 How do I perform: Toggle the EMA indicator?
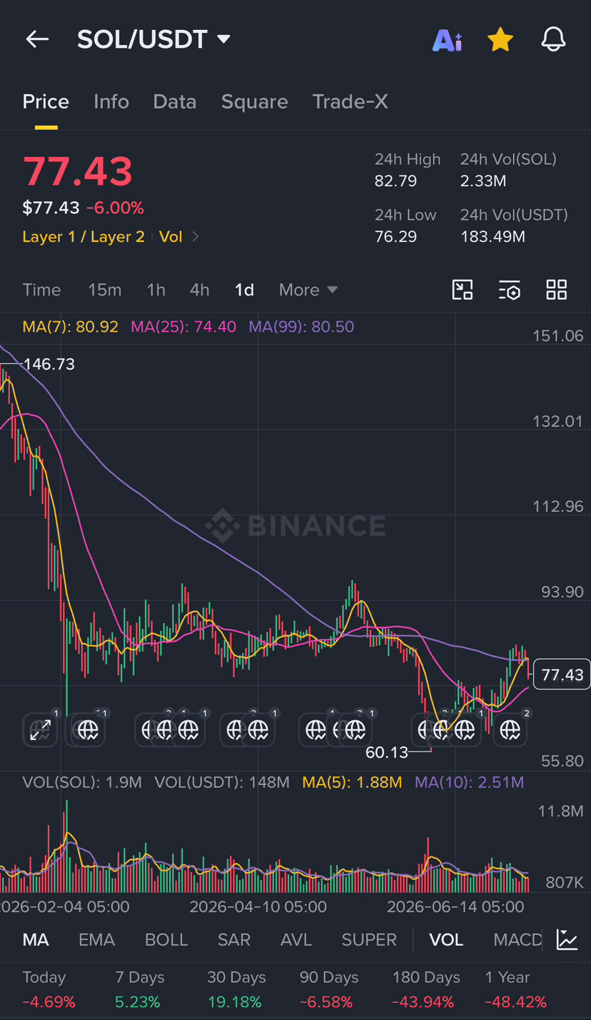click(x=96, y=939)
